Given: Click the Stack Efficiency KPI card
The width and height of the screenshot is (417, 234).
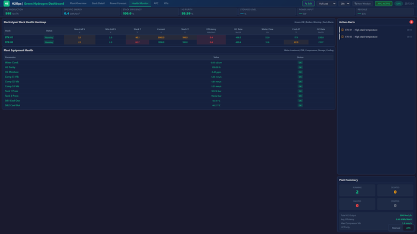Looking at the screenshot, I should (150, 12).
